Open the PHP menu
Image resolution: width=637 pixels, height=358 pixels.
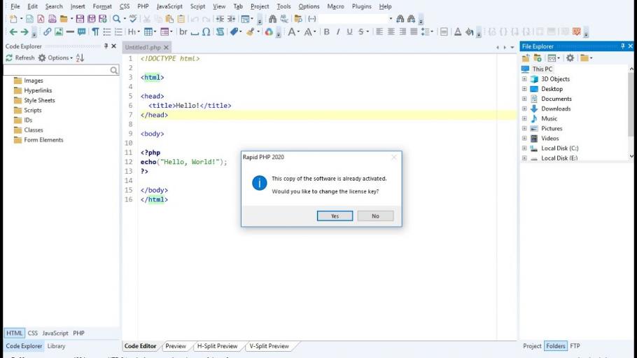tap(143, 6)
